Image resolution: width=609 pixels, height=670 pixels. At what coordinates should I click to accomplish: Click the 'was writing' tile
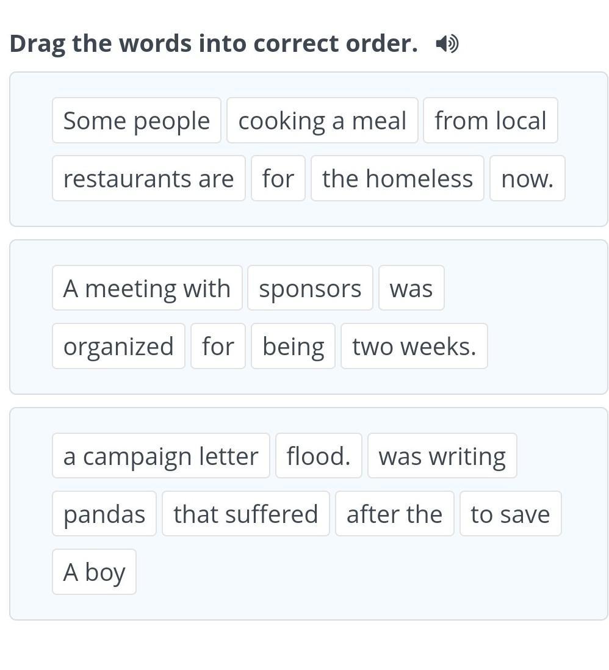pos(442,456)
